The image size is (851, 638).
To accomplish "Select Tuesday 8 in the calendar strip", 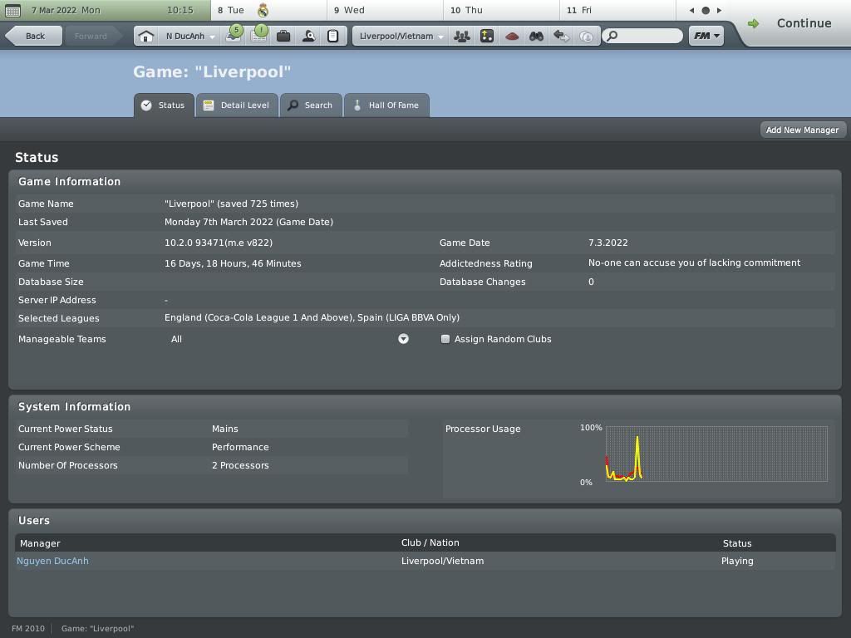I will (268, 10).
